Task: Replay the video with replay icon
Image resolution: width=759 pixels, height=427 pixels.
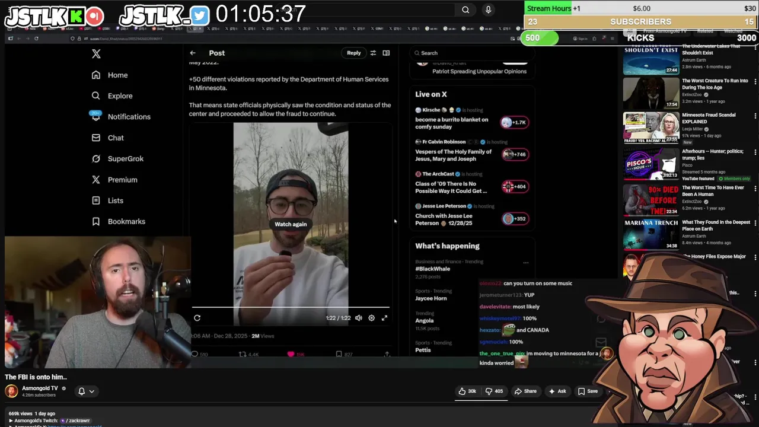Action: coord(197,318)
